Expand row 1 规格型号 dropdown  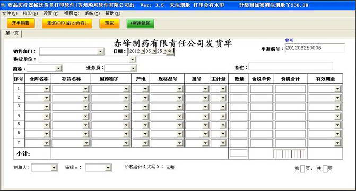pos(179,89)
